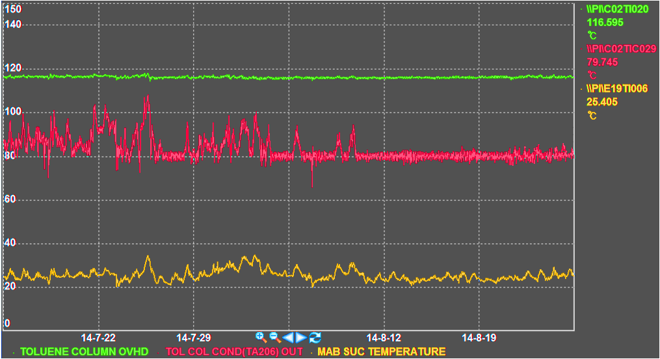Select the TOLUENE COLUMN OVHD legend entry
The width and height of the screenshot is (660, 359).
[84, 351]
